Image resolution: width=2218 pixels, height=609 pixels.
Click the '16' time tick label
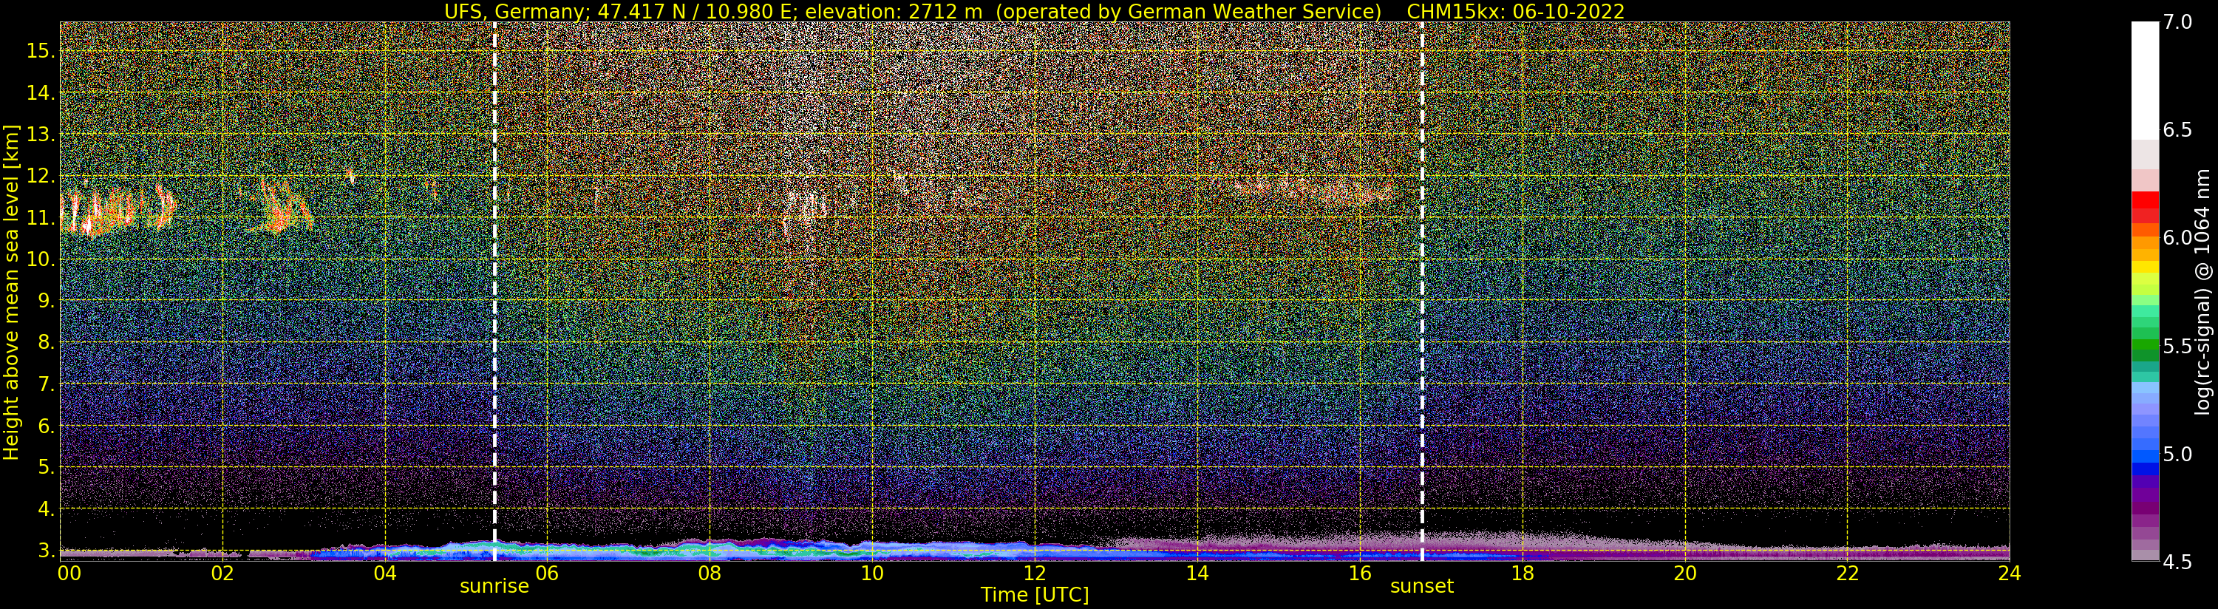point(1360,573)
